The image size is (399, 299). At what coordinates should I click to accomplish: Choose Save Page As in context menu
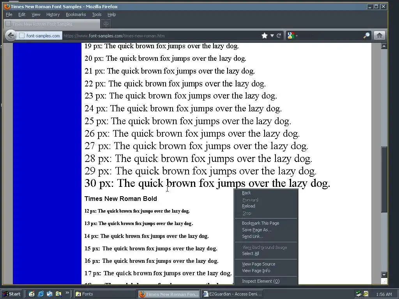(266, 230)
